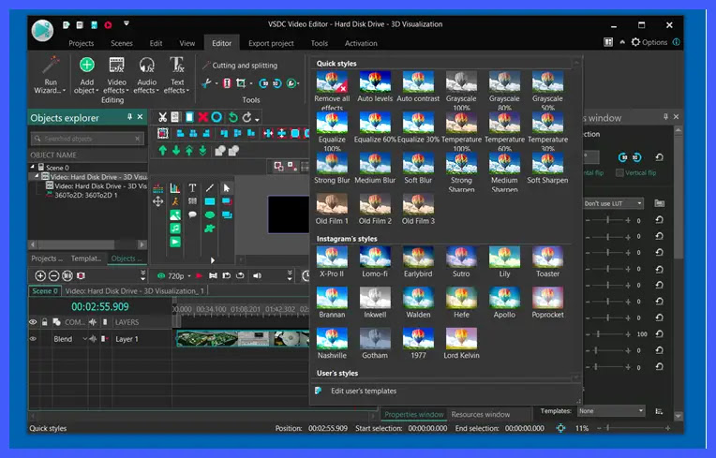Image resolution: width=716 pixels, height=458 pixels.
Task: Click the Activation menu item
Action: [361, 43]
